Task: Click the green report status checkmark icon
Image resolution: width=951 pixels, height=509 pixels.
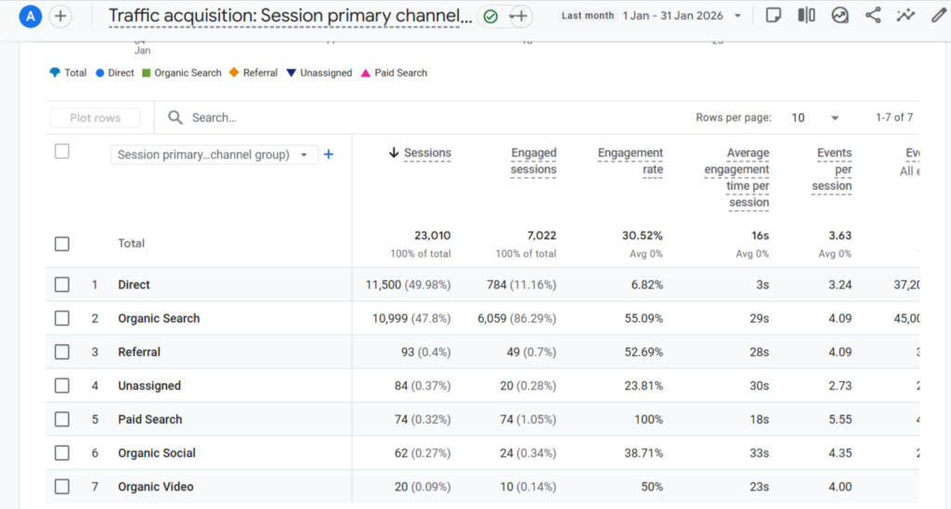Action: pos(490,16)
